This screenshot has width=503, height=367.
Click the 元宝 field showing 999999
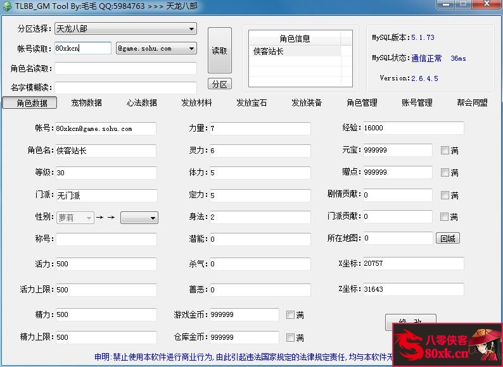pyautogui.click(x=398, y=150)
